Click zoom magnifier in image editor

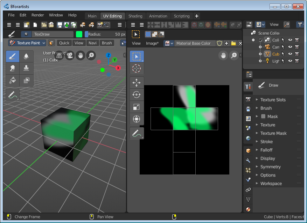click(x=234, y=55)
